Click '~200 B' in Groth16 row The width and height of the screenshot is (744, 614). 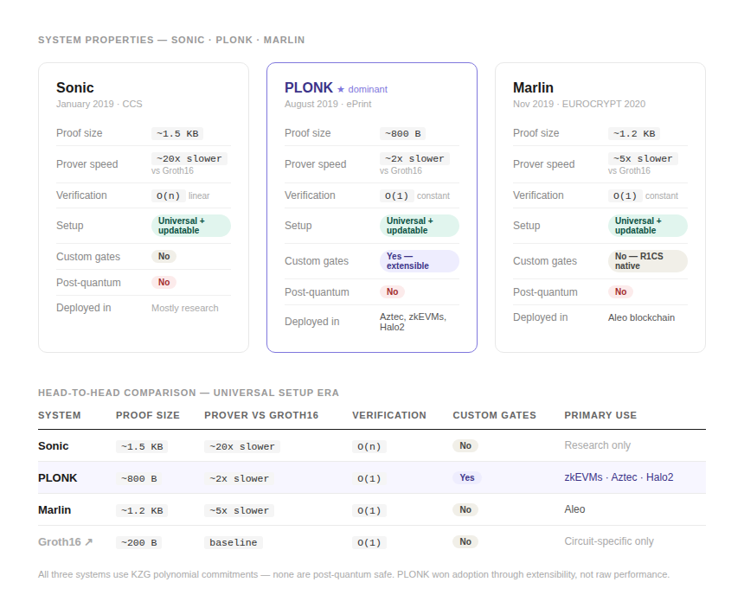[139, 542]
